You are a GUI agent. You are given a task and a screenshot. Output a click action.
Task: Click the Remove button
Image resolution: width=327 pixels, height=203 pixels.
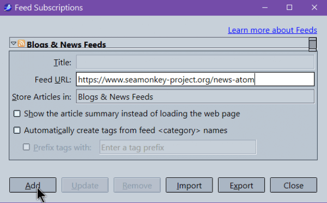click(x=137, y=185)
